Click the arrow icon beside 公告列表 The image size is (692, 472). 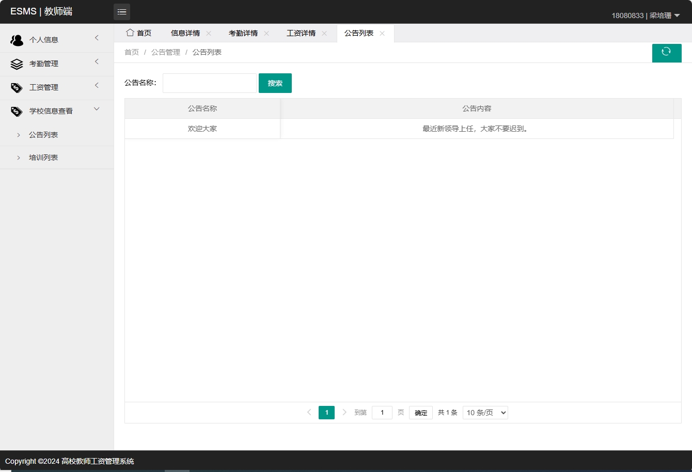tap(20, 135)
